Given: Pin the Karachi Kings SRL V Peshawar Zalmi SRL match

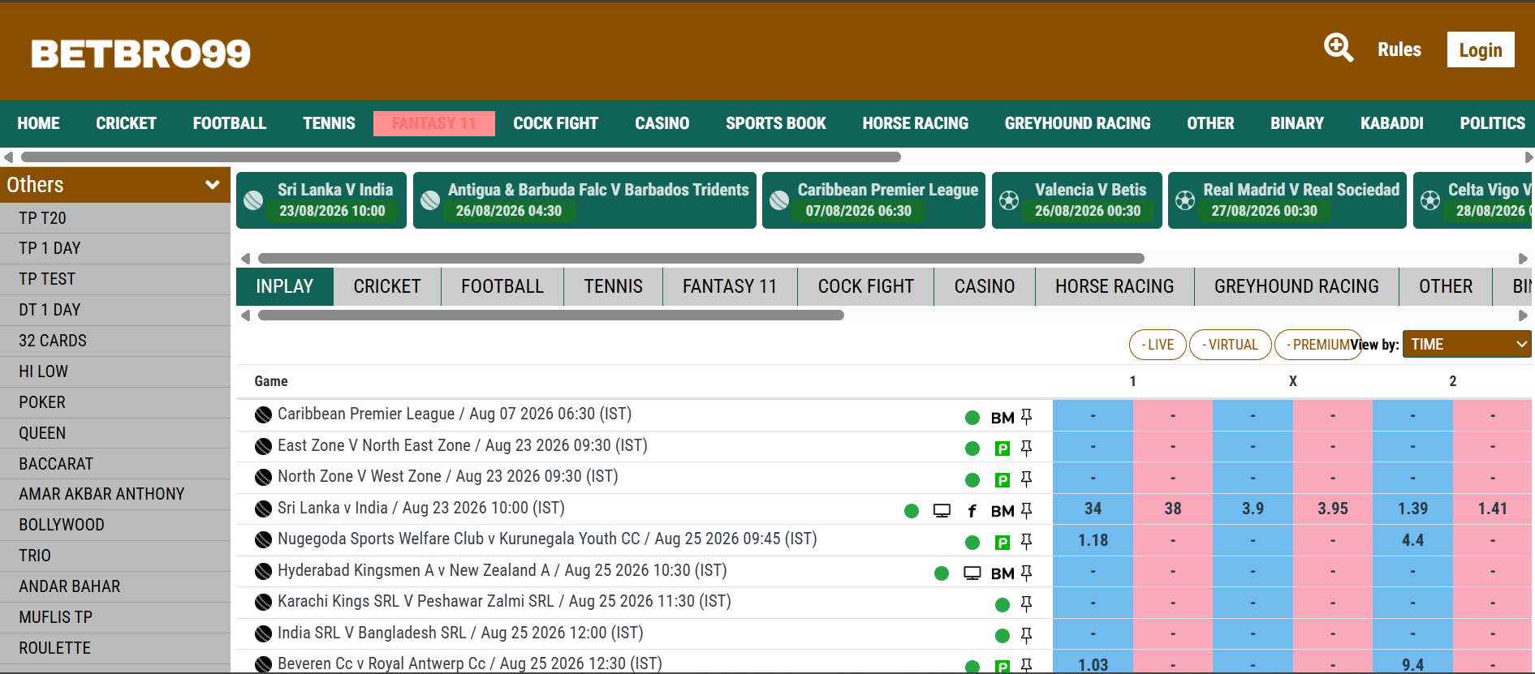Looking at the screenshot, I should [x=1026, y=603].
